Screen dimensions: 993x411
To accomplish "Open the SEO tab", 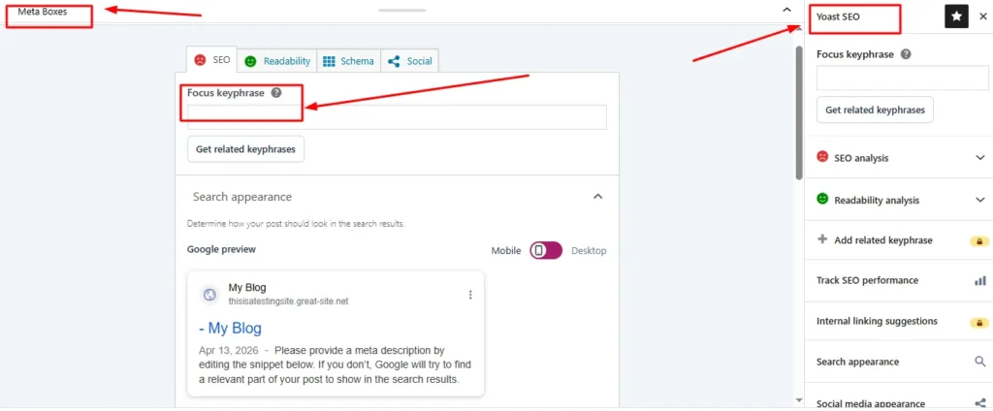I will click(x=212, y=61).
